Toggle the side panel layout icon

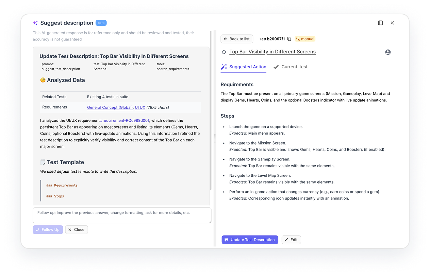point(380,23)
